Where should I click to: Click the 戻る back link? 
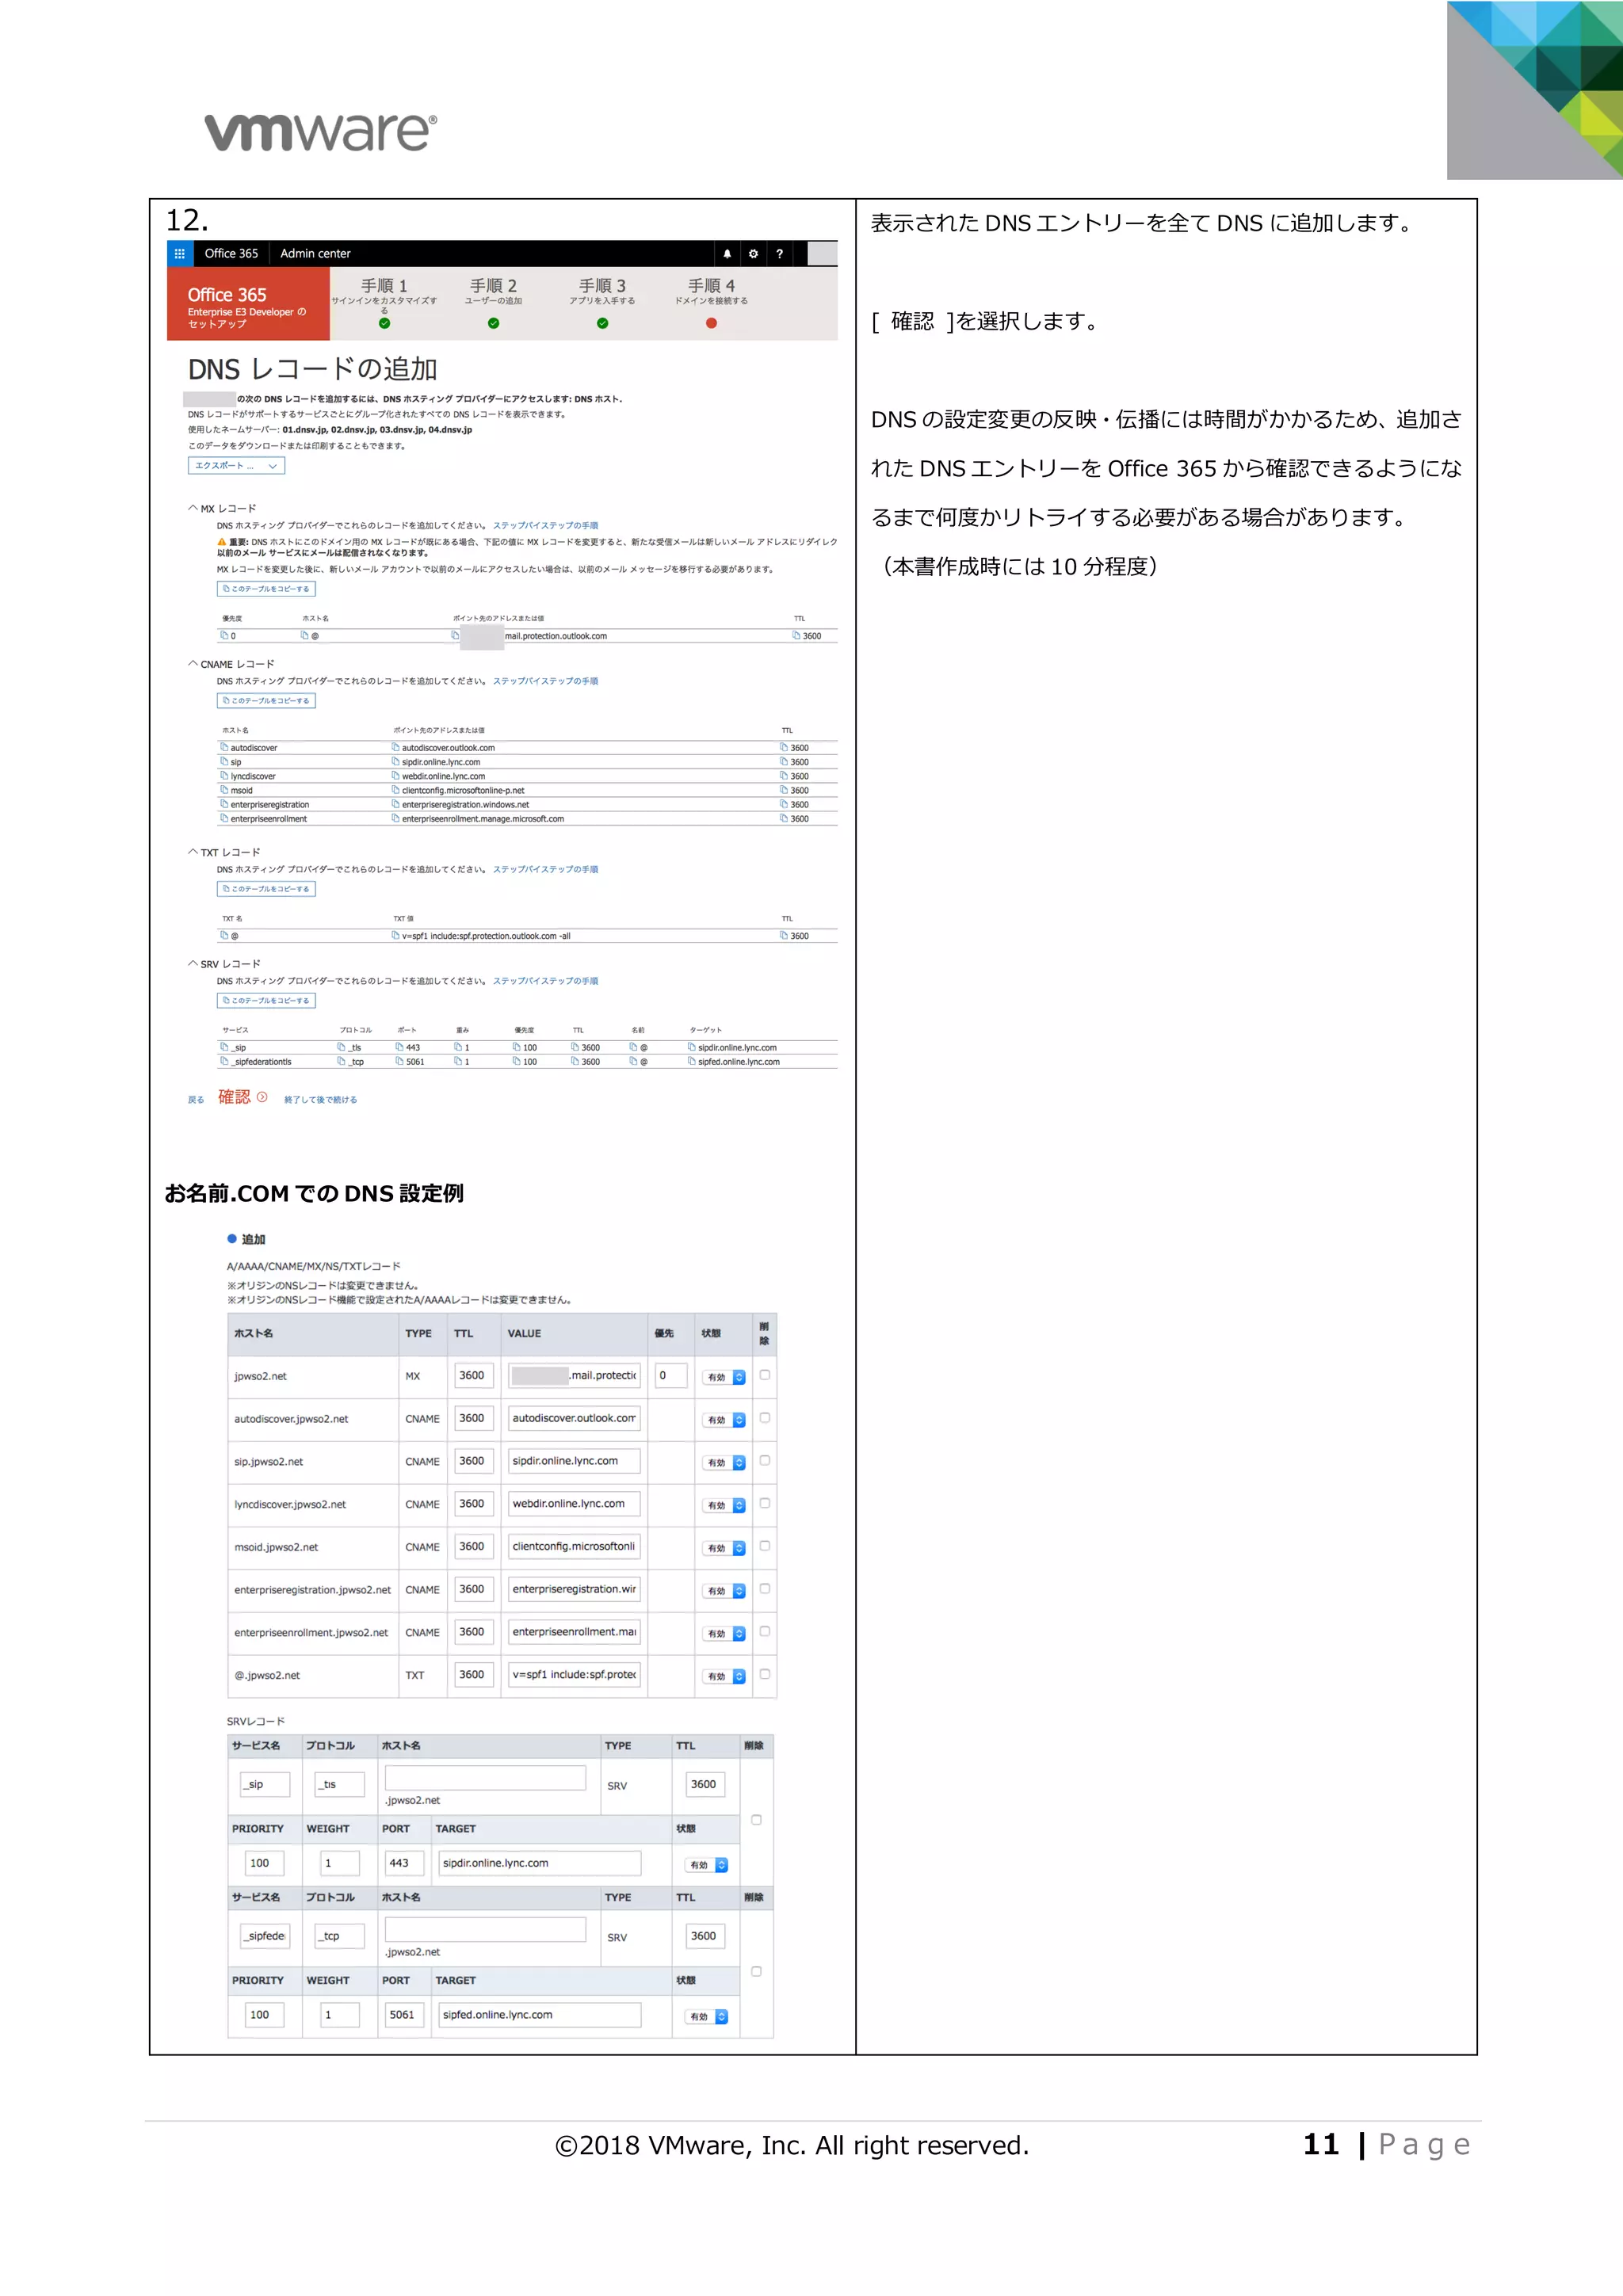(x=196, y=1100)
